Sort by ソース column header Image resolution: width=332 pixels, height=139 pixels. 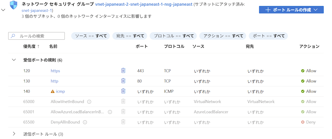tap(198, 46)
